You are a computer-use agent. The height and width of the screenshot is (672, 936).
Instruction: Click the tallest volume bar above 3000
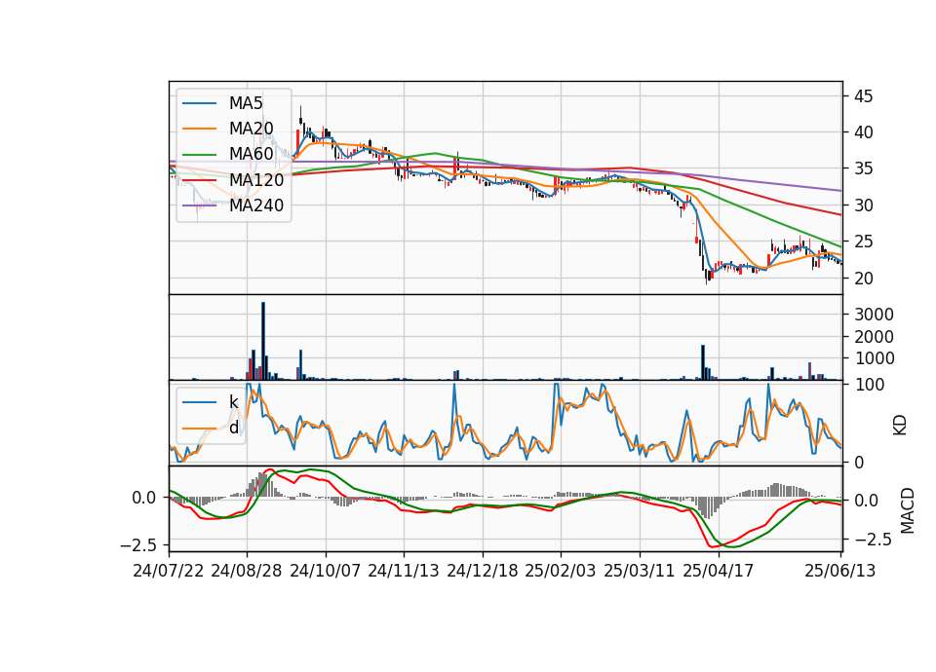coord(263,341)
